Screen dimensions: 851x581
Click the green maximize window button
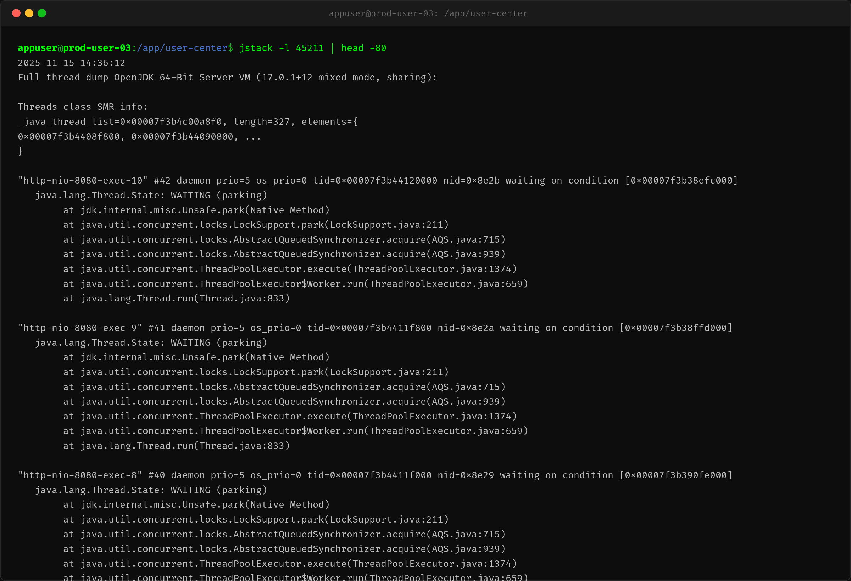42,13
